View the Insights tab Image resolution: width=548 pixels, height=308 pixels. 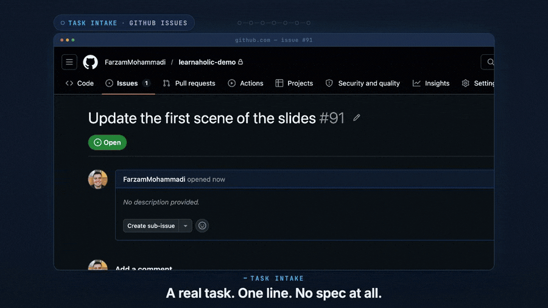pos(431,83)
